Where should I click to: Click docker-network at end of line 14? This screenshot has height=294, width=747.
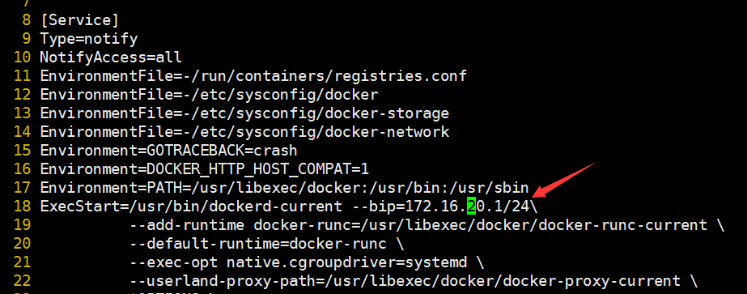[388, 131]
